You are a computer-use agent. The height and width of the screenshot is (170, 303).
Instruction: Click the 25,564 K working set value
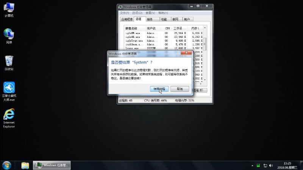180,33
